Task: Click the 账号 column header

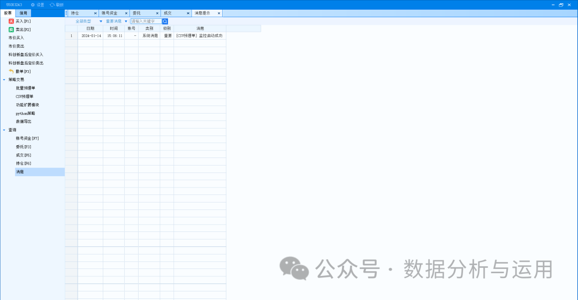Action: tap(131, 28)
